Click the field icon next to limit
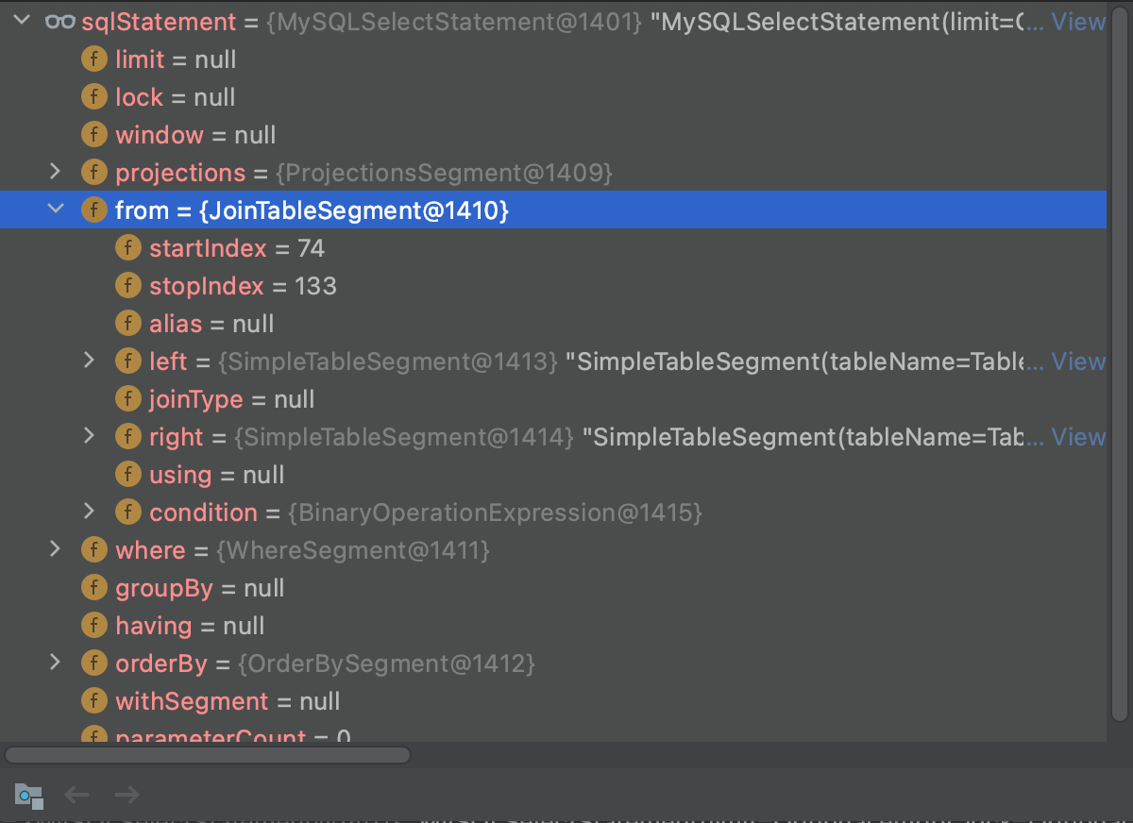1133x823 pixels. (x=94, y=59)
